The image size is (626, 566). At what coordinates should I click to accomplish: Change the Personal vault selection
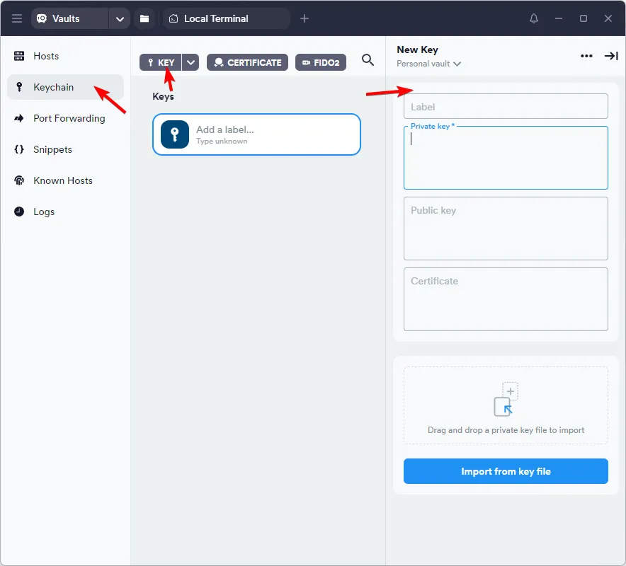click(428, 64)
